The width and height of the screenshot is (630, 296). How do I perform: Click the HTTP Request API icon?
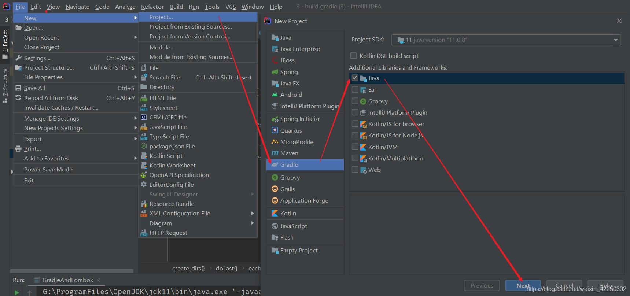144,233
